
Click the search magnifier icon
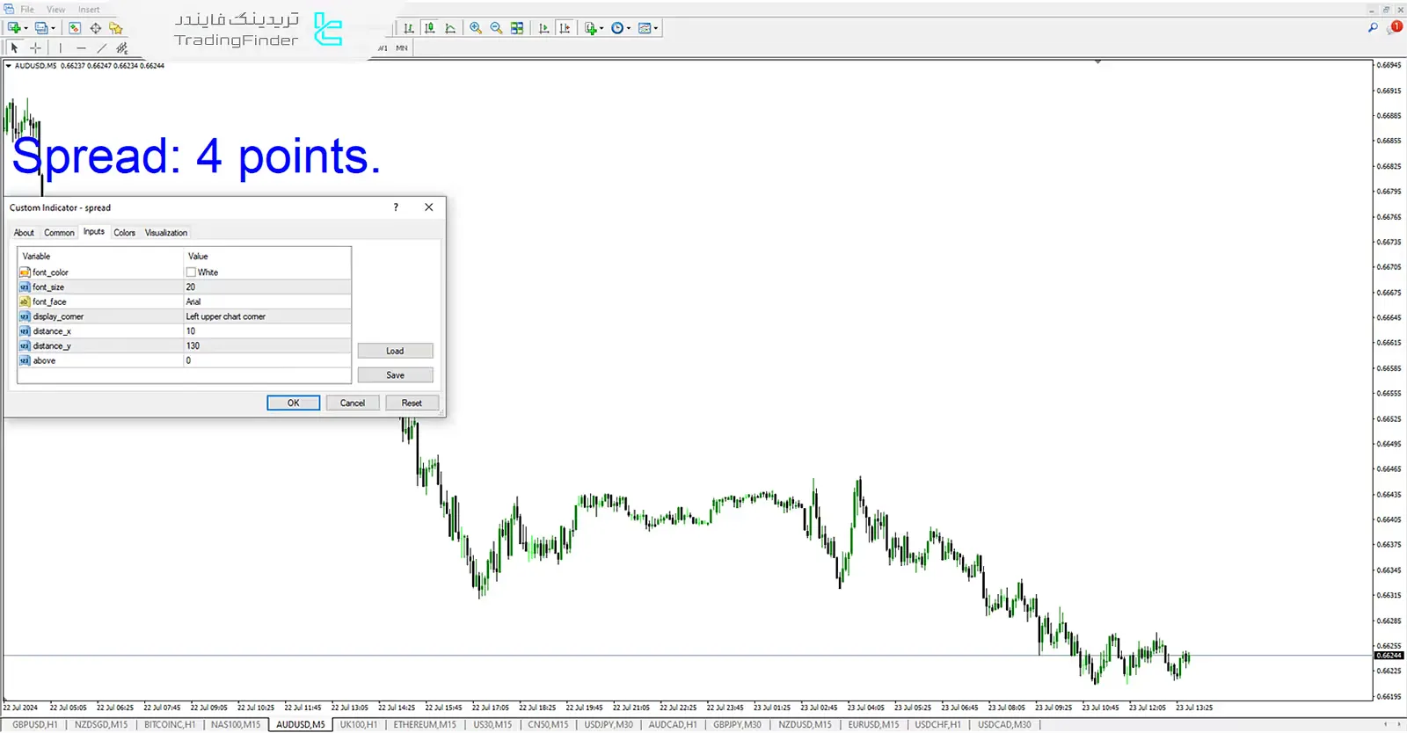tap(1373, 28)
